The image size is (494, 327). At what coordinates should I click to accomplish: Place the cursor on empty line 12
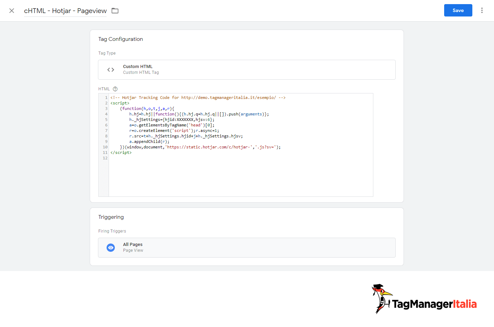[241, 158]
